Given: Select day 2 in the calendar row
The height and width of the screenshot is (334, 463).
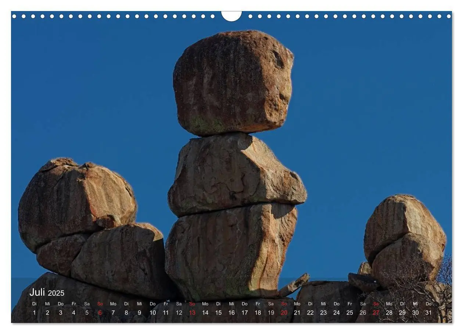Looking at the screenshot, I should coord(47,313).
